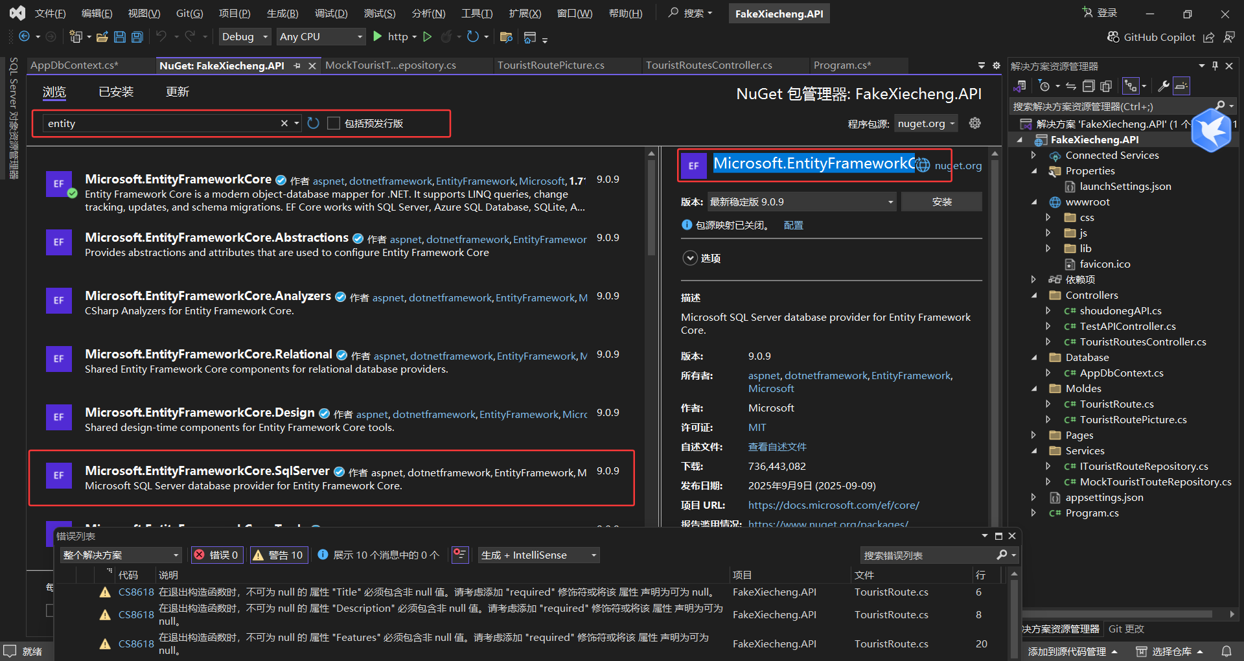Click the save all icon

pyautogui.click(x=137, y=37)
